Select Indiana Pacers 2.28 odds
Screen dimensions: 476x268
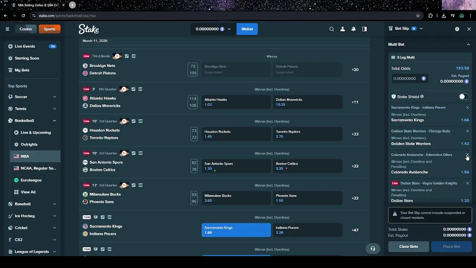(307, 230)
